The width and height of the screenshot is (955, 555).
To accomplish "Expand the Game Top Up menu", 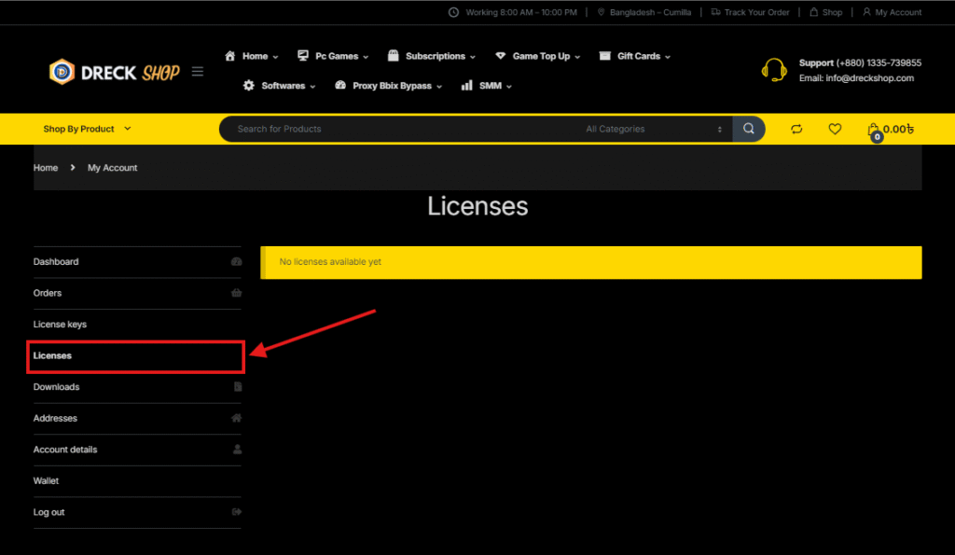I will pyautogui.click(x=577, y=57).
